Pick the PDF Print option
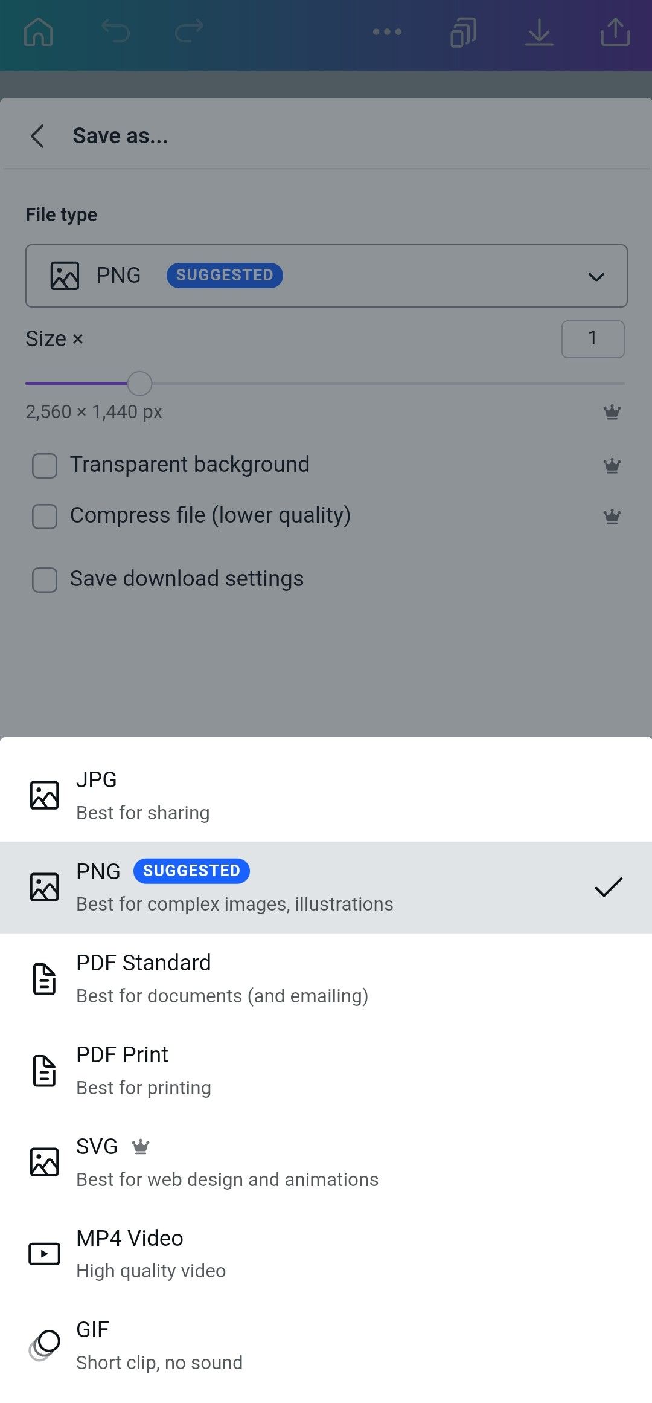652x1403 pixels. (326, 1071)
